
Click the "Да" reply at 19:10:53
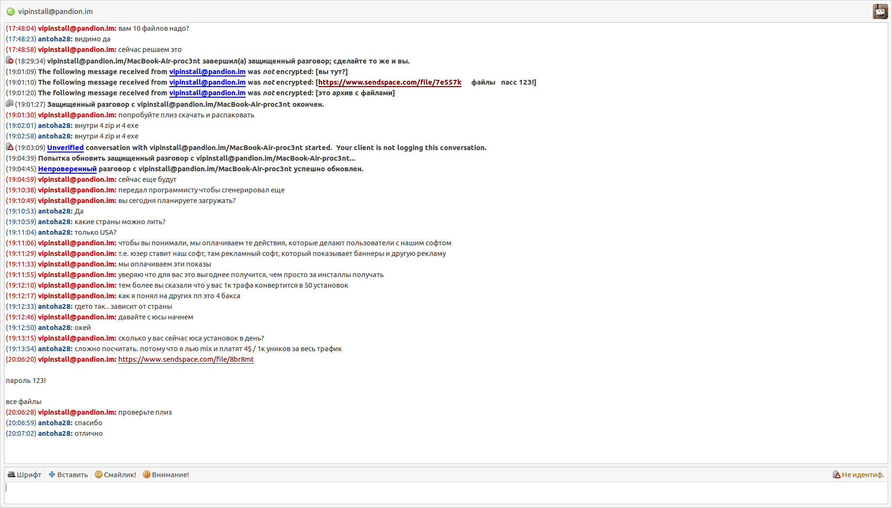pyautogui.click(x=79, y=211)
